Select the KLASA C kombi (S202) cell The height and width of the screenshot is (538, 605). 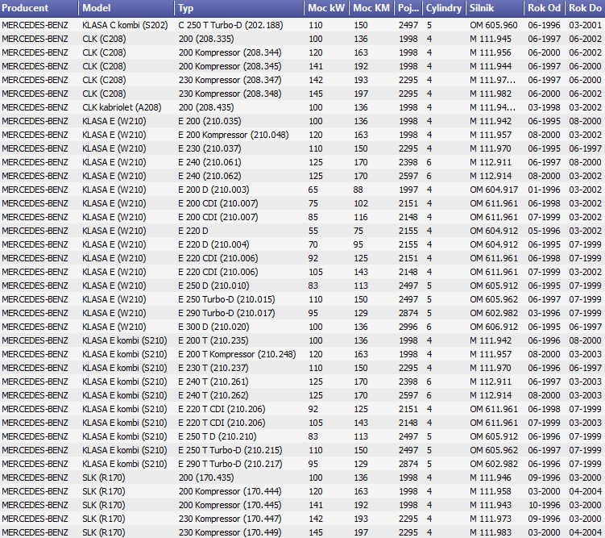click(125, 25)
